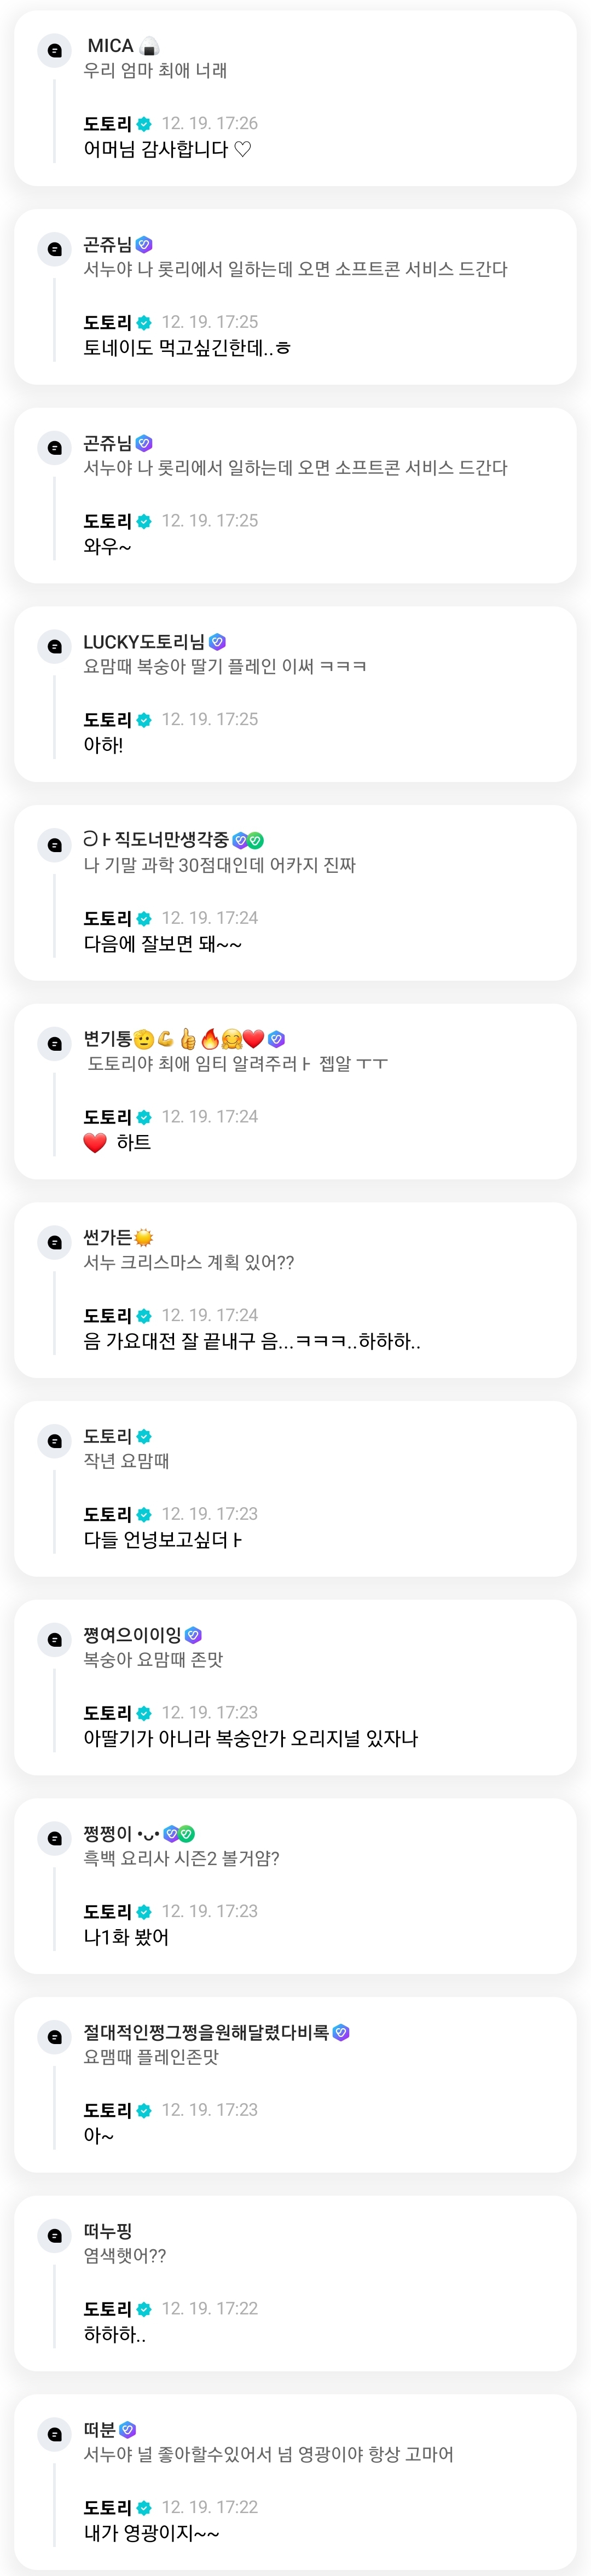Tap timestamp 12. 19. 17:26
Image resolution: width=591 pixels, height=2576 pixels.
(210, 123)
